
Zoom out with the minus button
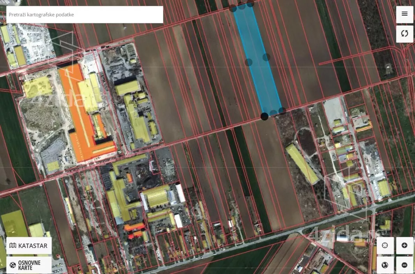click(x=405, y=265)
